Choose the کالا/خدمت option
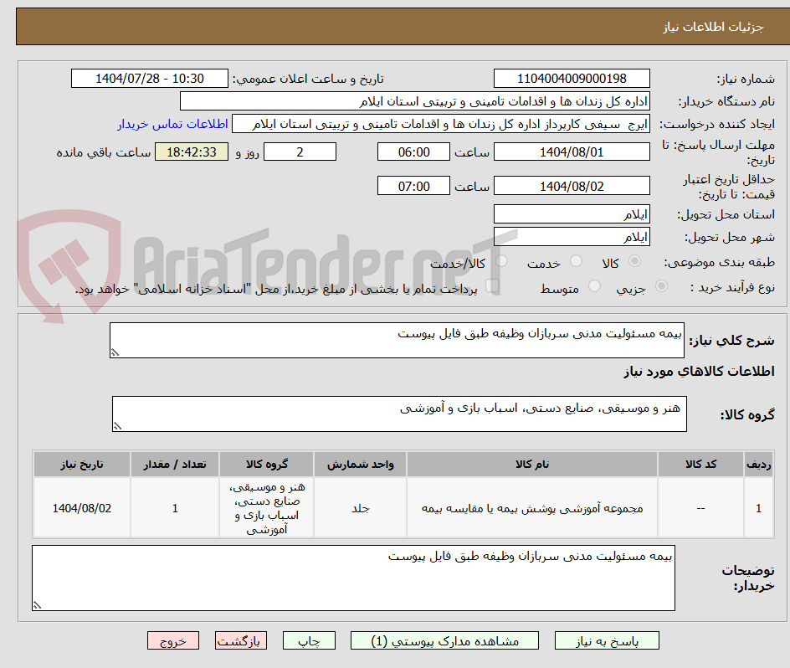 pyautogui.click(x=502, y=261)
